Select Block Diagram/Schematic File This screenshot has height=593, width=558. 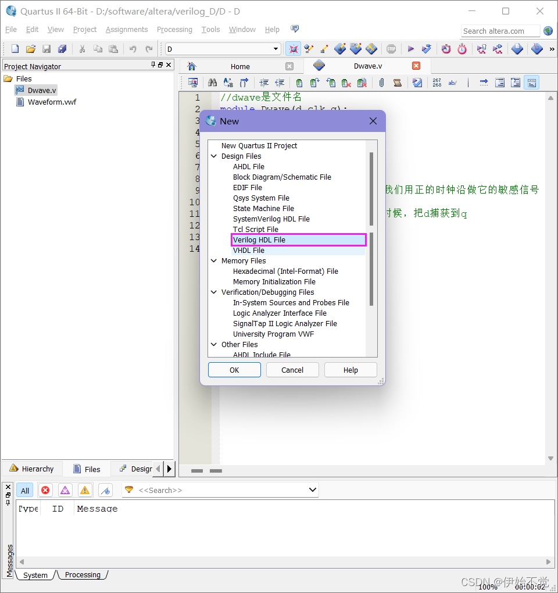(282, 177)
